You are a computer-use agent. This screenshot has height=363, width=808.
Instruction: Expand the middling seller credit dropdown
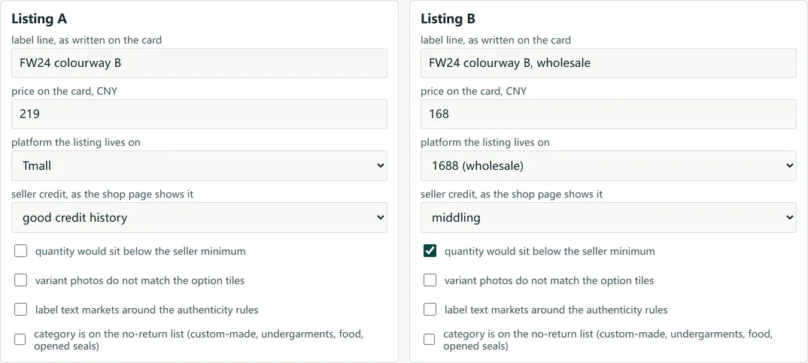609,218
